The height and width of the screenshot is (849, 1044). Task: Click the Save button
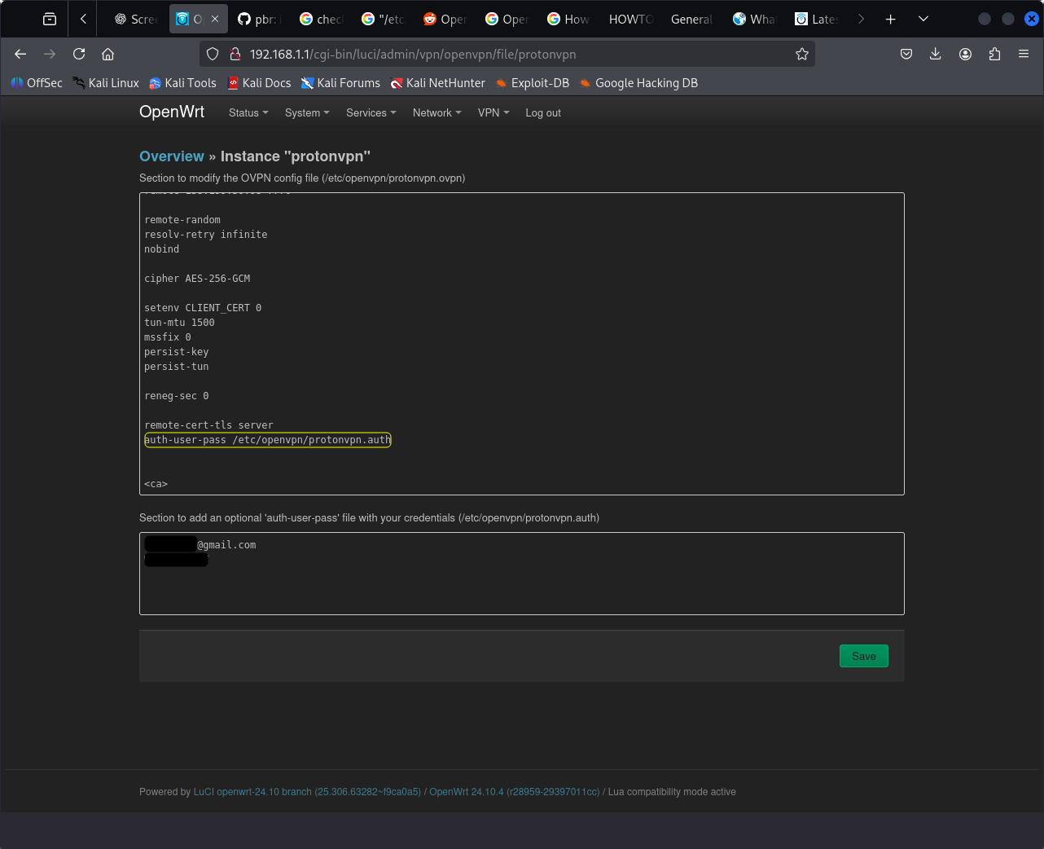pyautogui.click(x=863, y=656)
